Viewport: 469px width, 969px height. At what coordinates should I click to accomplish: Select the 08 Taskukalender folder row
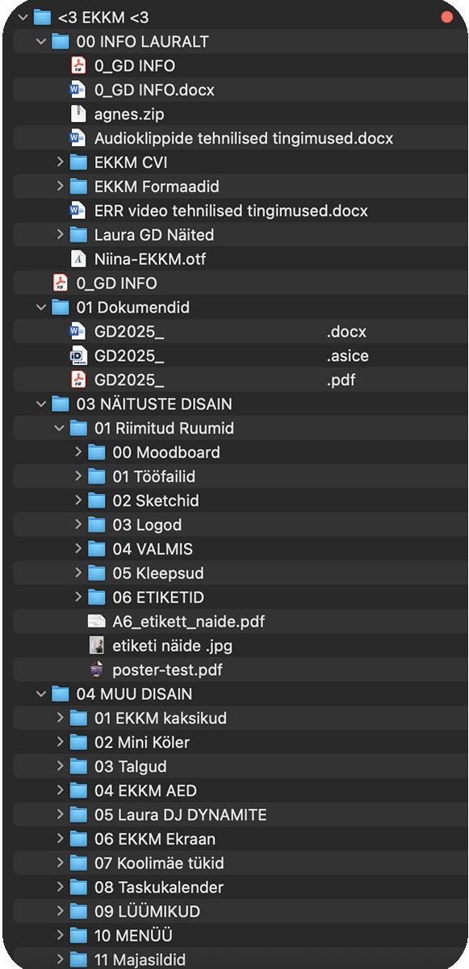coord(234,887)
